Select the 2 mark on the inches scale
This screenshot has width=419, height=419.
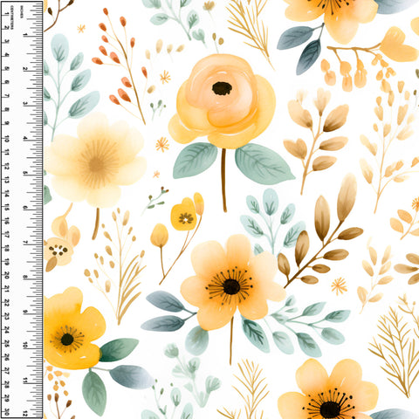tap(25, 69)
